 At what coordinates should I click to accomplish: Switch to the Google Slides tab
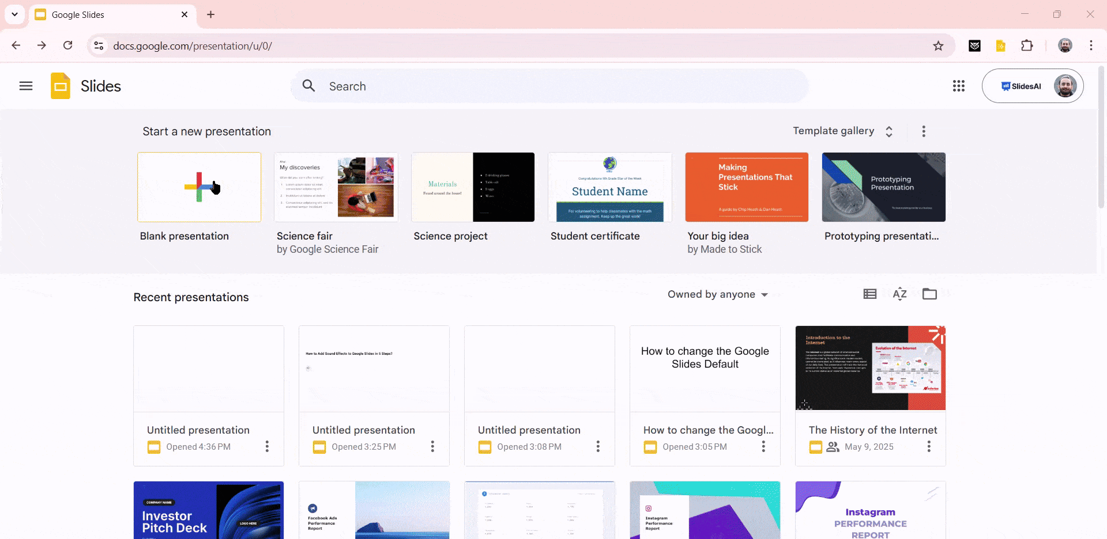coord(110,15)
